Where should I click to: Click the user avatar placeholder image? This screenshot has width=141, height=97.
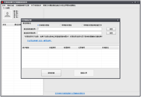tap(7, 14)
